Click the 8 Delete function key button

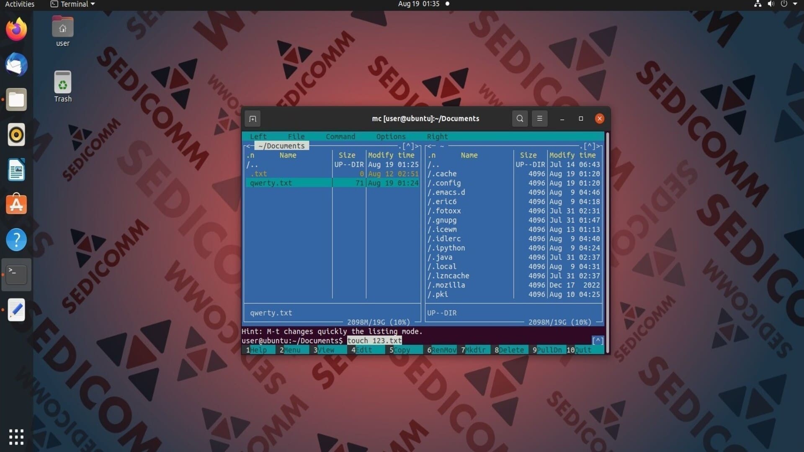point(510,350)
